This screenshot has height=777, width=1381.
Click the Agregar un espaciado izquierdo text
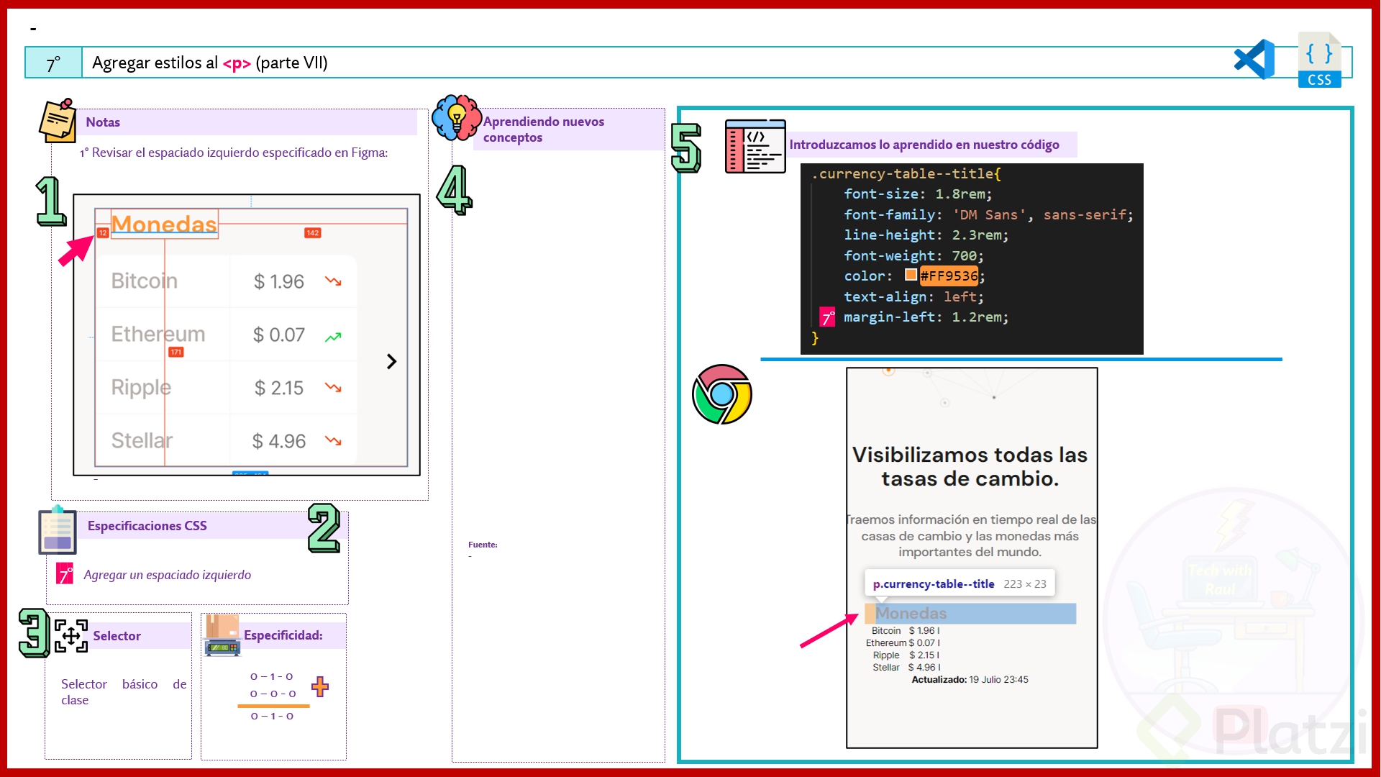click(x=168, y=575)
